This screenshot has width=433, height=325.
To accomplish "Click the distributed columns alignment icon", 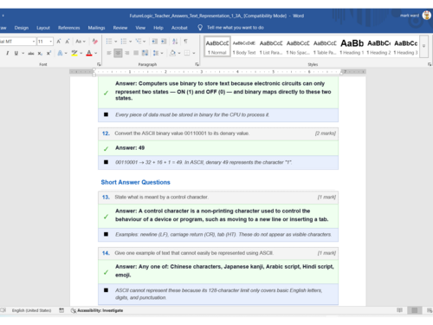I will 145,53.
